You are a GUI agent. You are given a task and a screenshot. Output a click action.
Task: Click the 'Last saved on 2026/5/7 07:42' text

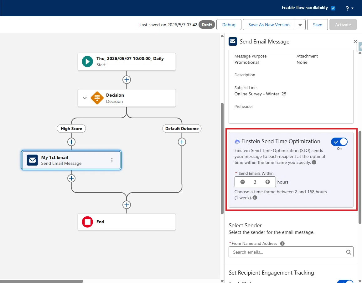coord(168,25)
